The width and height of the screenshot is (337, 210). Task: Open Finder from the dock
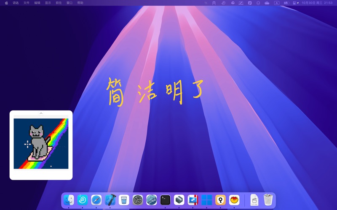[69, 200]
